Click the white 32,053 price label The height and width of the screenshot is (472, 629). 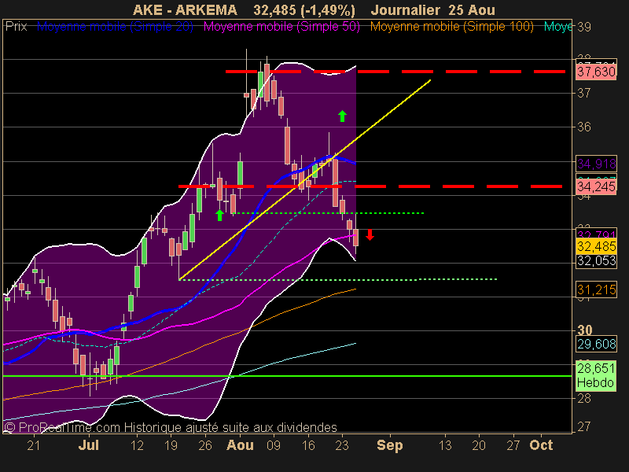[x=596, y=261]
